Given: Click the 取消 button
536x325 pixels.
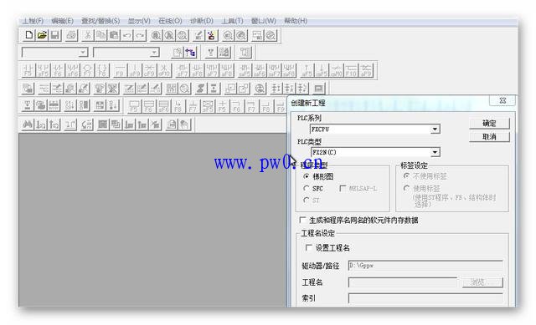Looking at the screenshot, I should pos(489,137).
